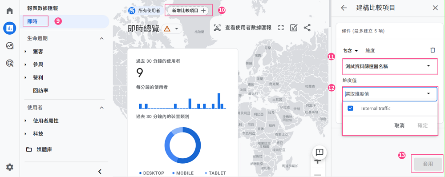Click the customize report chart-pencil icon
This screenshot has width=445, height=177.
click(294, 28)
